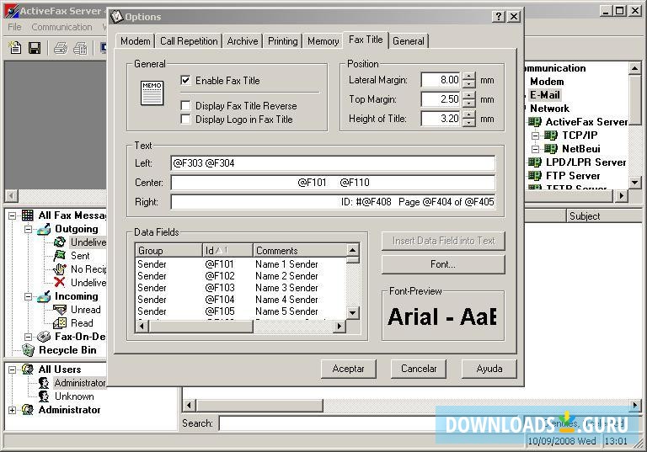The width and height of the screenshot is (647, 452).
Task: Click the Ayuda button
Action: tap(489, 369)
